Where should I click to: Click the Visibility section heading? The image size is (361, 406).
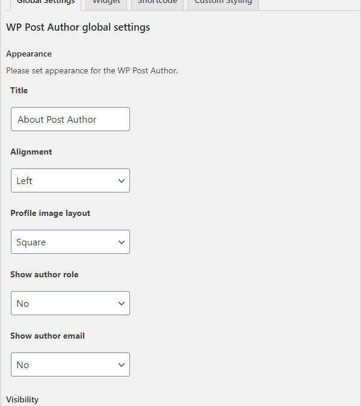pyautogui.click(x=22, y=399)
